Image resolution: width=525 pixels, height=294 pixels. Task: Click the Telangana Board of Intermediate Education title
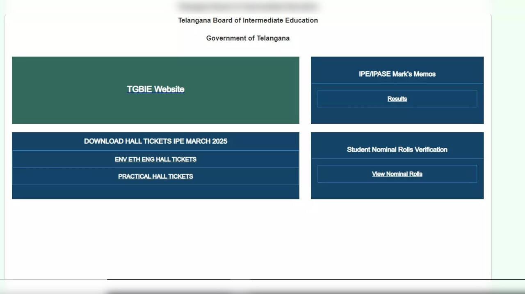[248, 20]
